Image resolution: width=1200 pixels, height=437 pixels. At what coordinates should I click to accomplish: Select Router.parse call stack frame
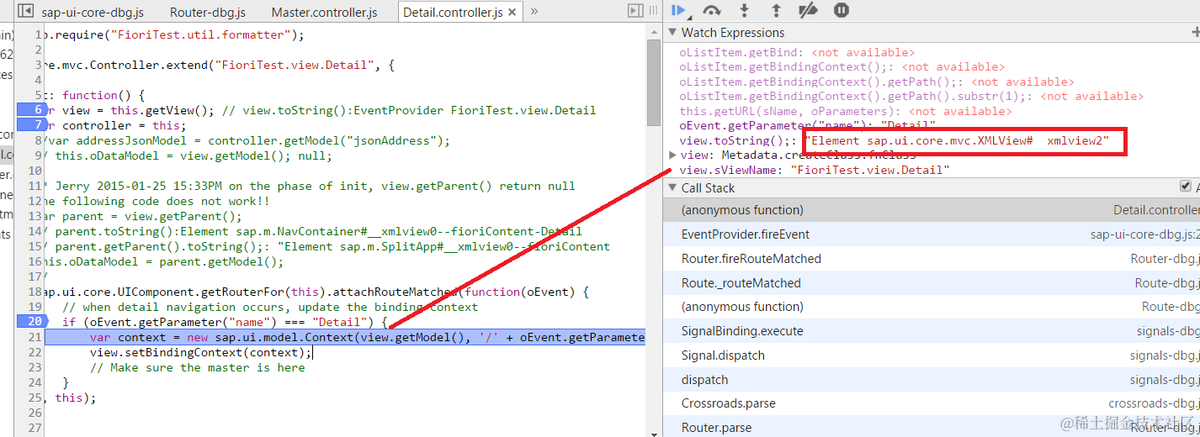pyautogui.click(x=932, y=428)
